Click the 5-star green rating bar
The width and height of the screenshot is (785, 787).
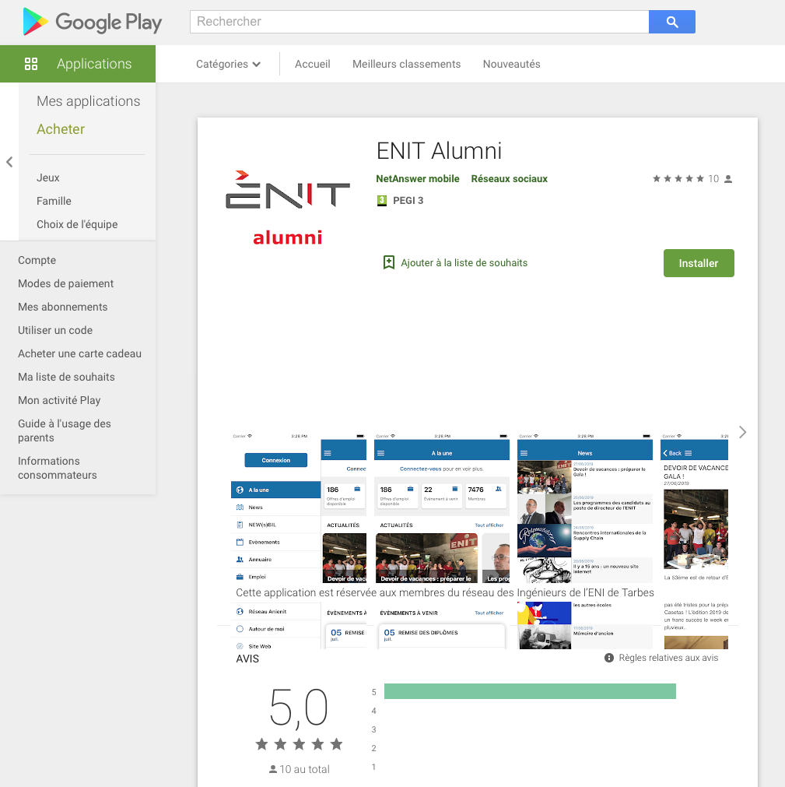[x=530, y=691]
